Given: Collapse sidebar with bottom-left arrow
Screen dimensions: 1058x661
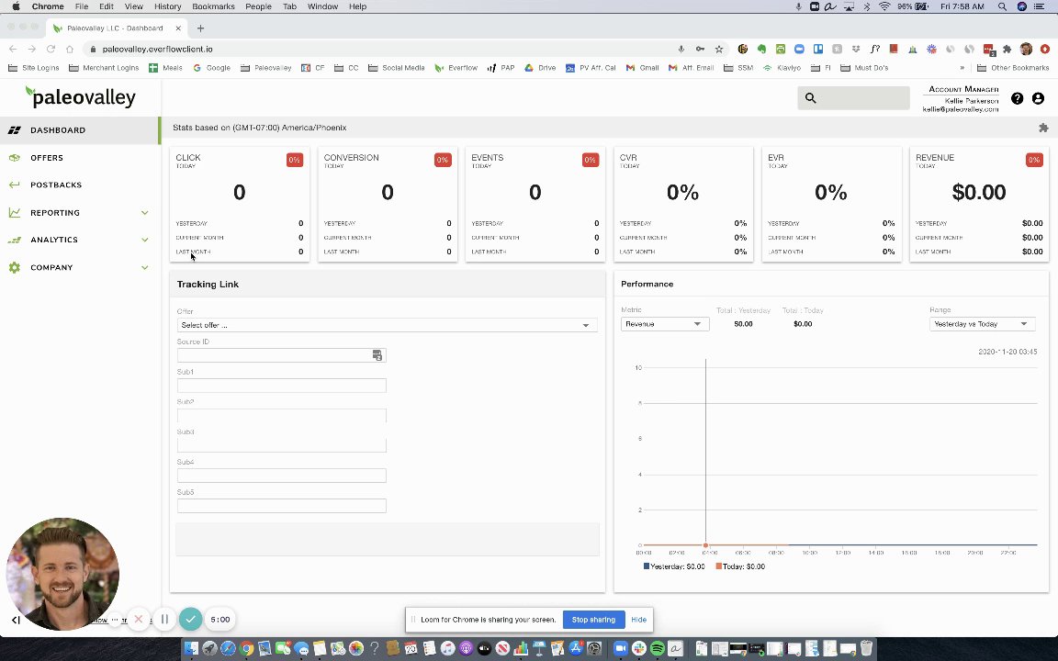Looking at the screenshot, I should tap(16, 620).
